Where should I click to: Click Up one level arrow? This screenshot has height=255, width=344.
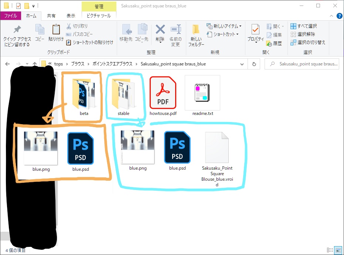[35, 64]
